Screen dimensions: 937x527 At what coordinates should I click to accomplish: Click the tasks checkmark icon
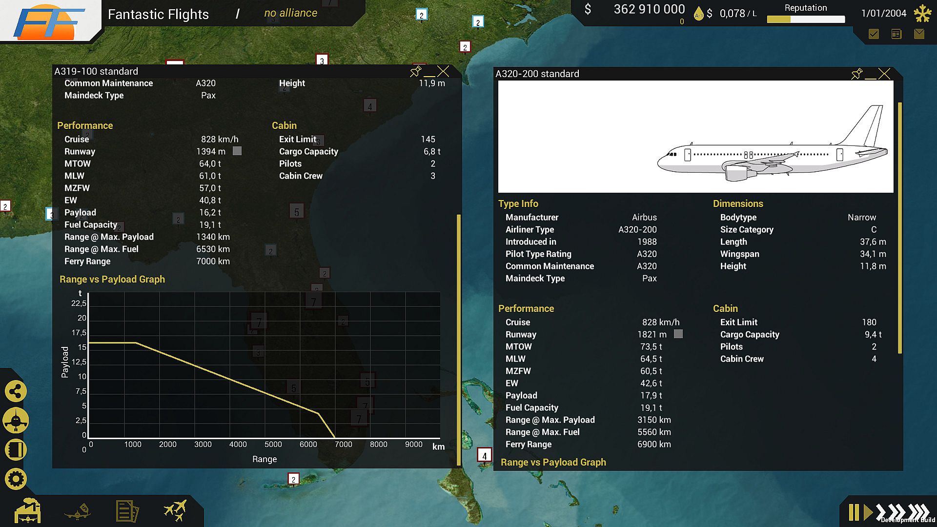click(x=874, y=34)
